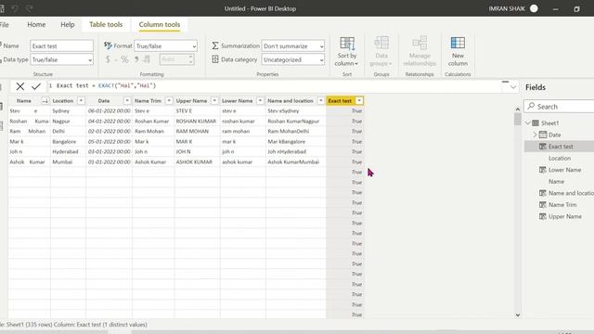Click the table scrollbar up arrow
This screenshot has width=594, height=334.
(x=518, y=109)
